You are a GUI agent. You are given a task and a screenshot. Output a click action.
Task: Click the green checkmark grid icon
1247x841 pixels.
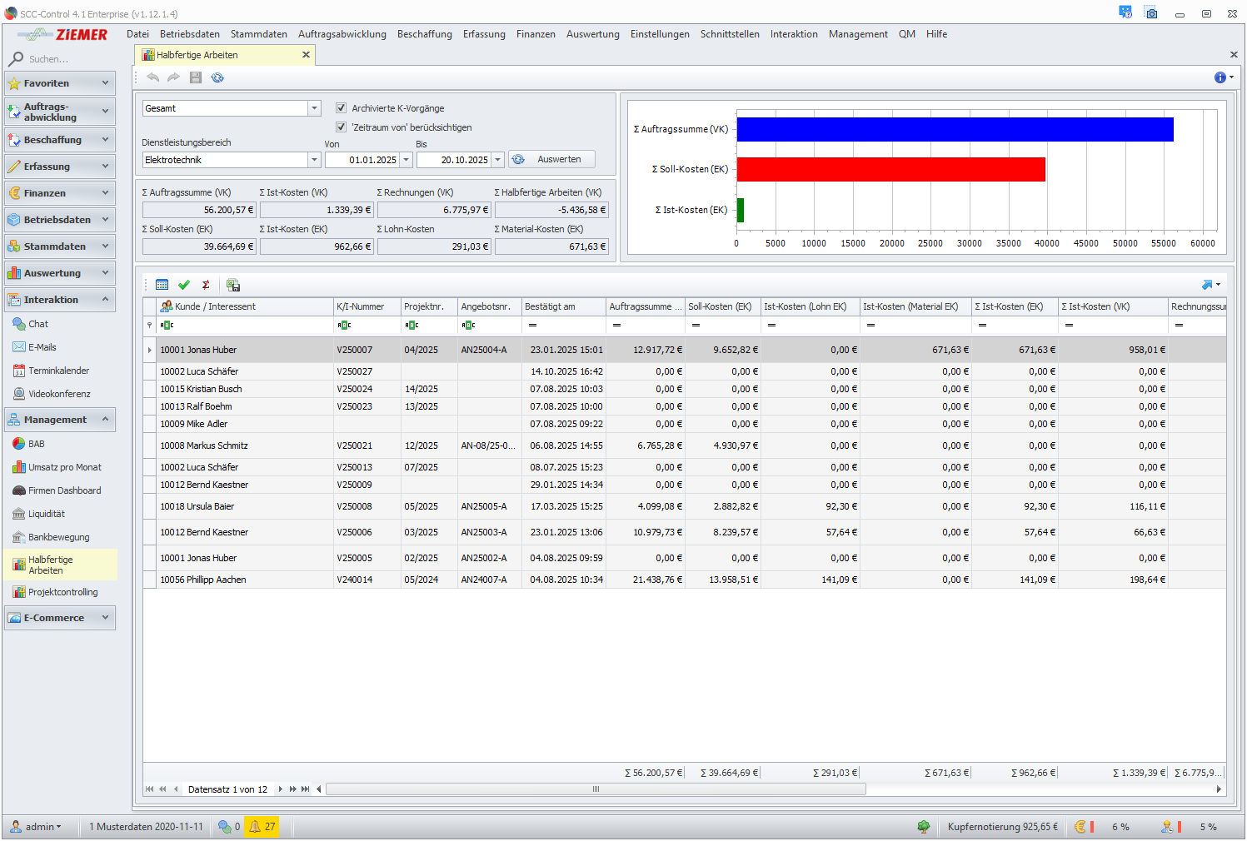tap(184, 285)
